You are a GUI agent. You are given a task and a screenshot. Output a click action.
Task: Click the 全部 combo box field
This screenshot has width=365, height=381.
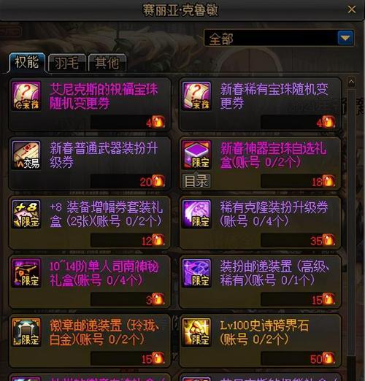coord(279,38)
